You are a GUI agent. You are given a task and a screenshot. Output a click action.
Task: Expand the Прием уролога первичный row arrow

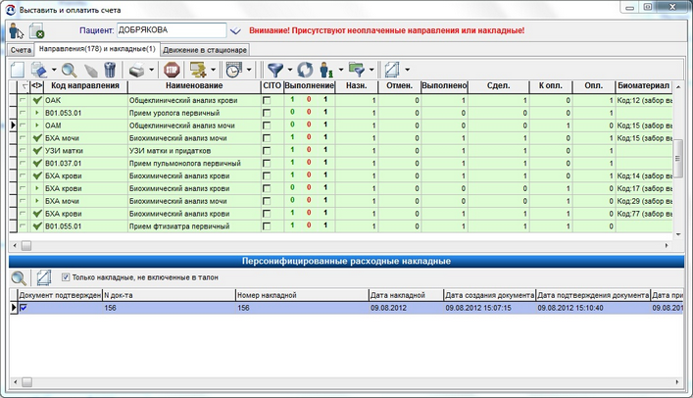click(x=37, y=113)
